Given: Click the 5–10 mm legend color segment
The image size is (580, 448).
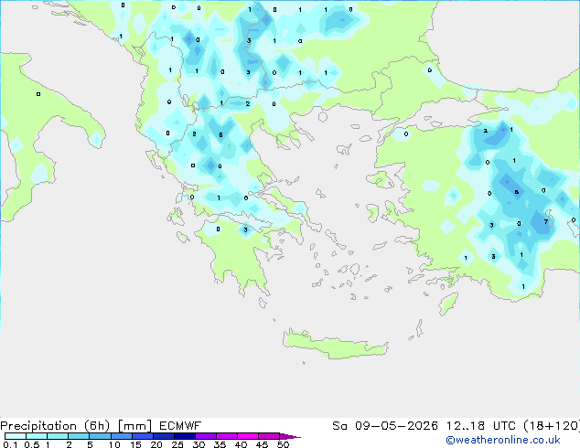Looking at the screenshot, I should tap(100, 436).
